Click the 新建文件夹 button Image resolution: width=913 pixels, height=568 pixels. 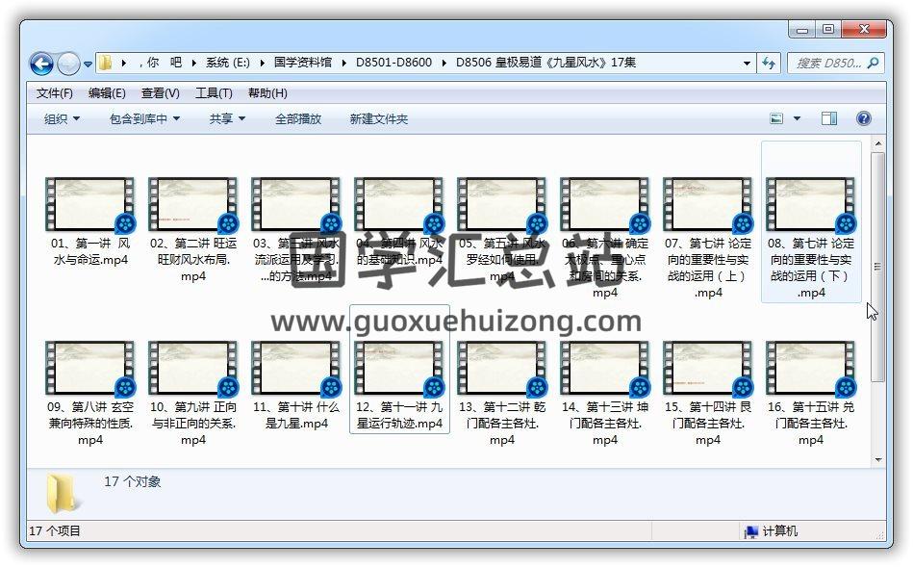pos(378,118)
